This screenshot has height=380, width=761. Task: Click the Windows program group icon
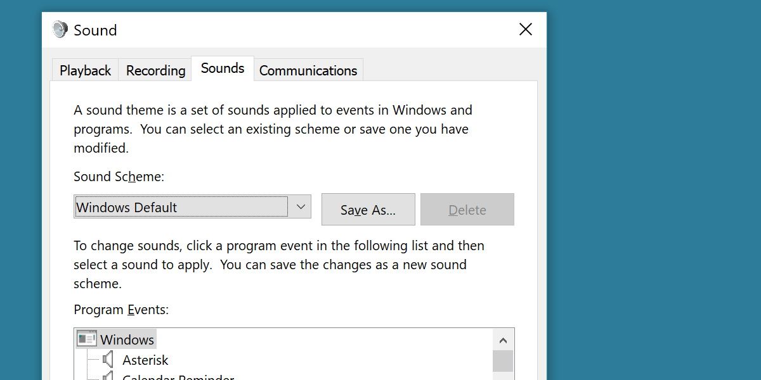[x=86, y=339]
